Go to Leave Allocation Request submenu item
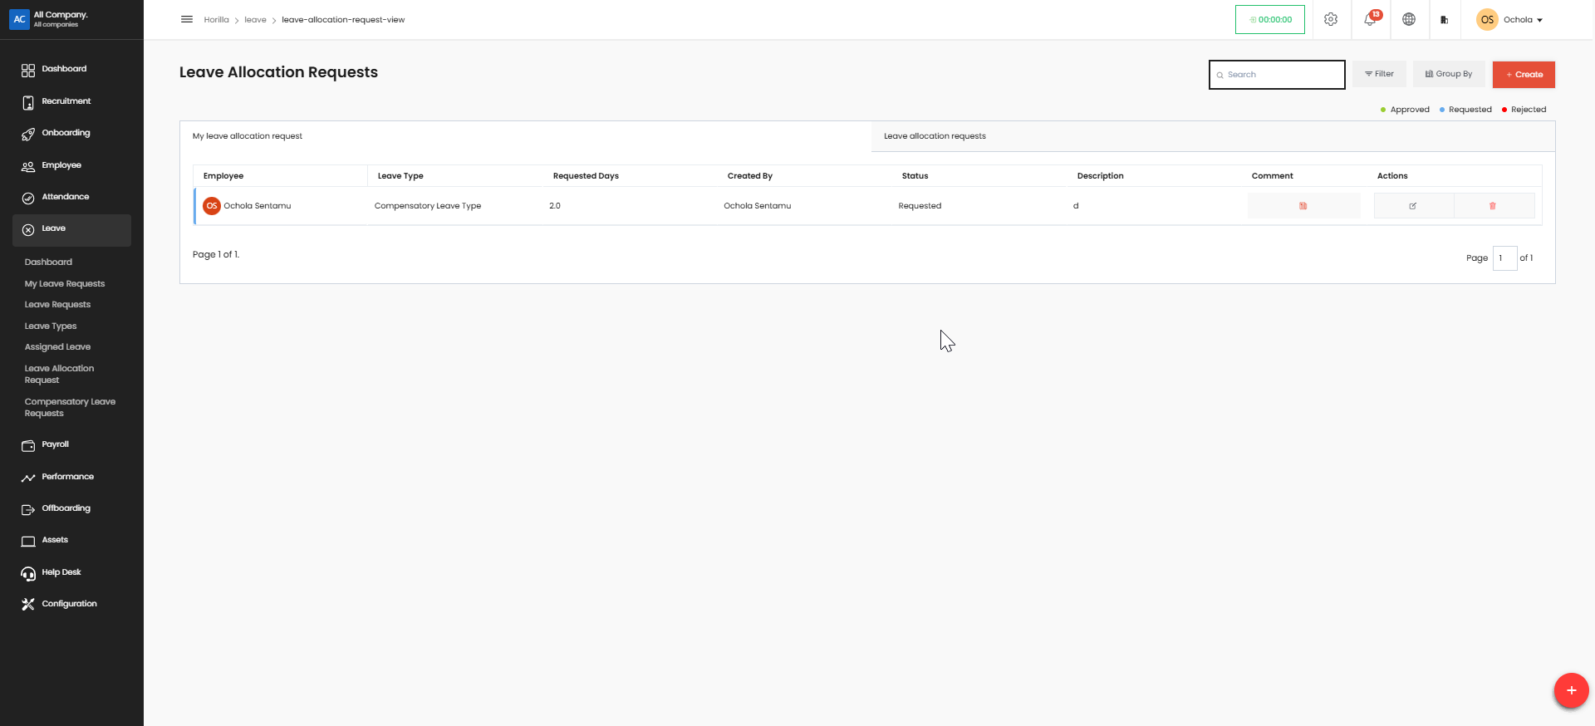Screen dimensions: 1595x726 click(59, 375)
